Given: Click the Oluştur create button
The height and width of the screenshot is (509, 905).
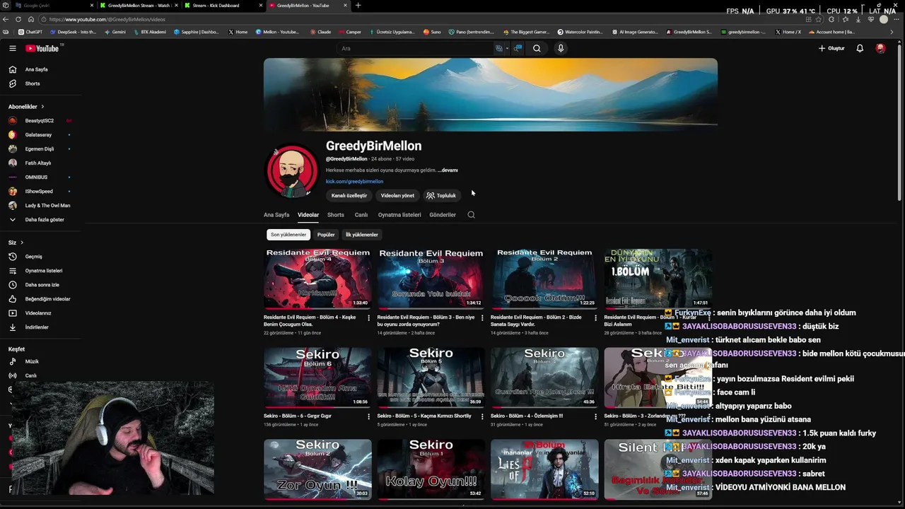Looking at the screenshot, I should [x=831, y=48].
